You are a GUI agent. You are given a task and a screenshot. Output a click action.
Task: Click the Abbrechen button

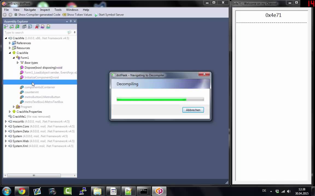[193, 110]
